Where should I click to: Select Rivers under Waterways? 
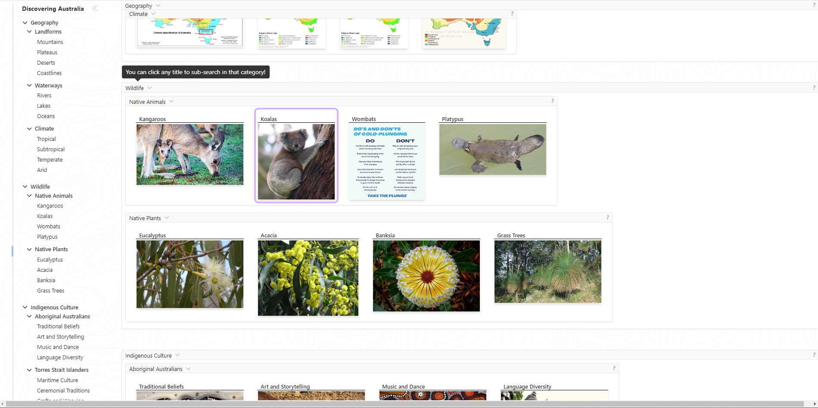(x=44, y=95)
